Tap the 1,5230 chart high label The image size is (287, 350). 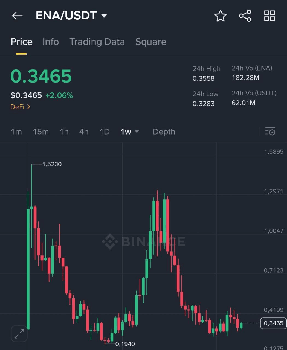(x=52, y=164)
